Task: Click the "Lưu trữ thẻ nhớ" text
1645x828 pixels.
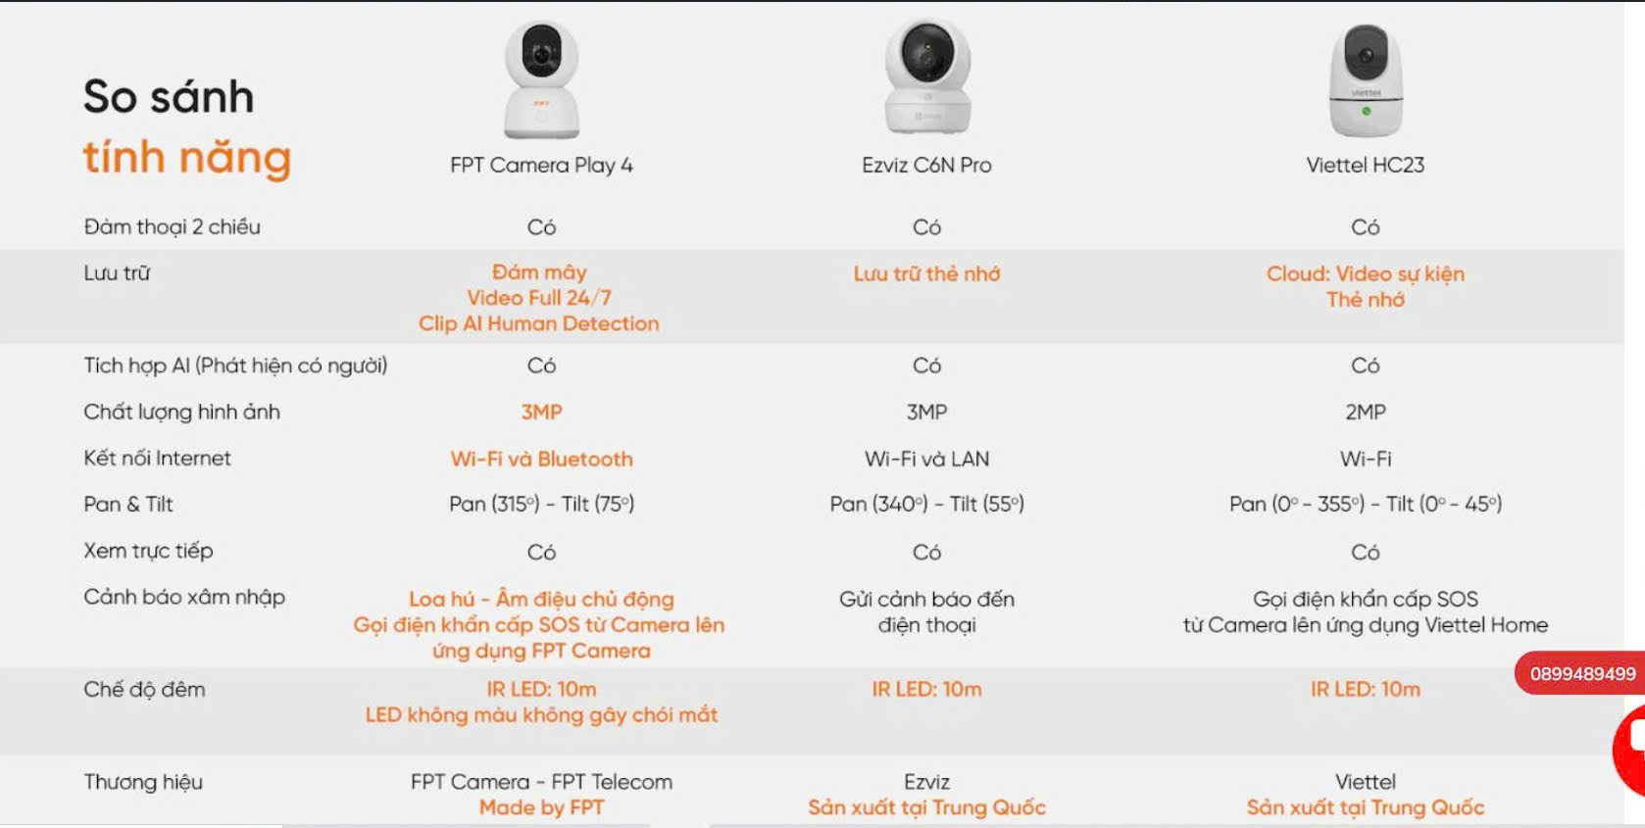Action: click(x=926, y=274)
